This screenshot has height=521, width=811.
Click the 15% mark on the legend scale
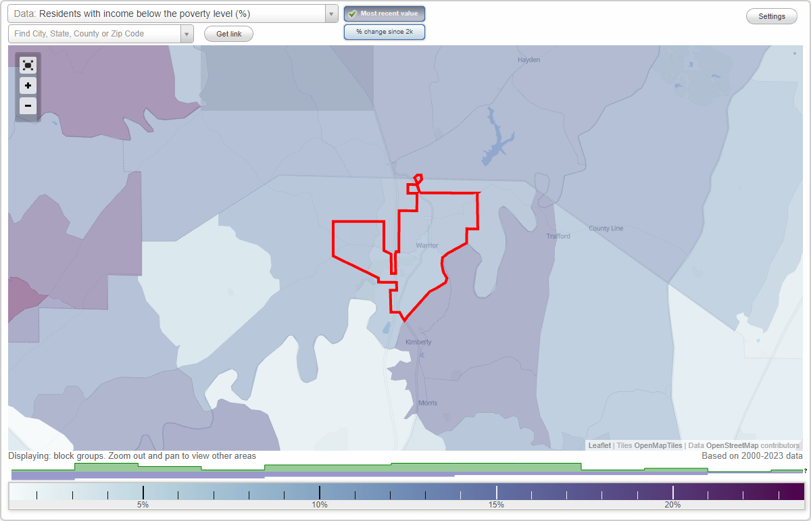497,491
